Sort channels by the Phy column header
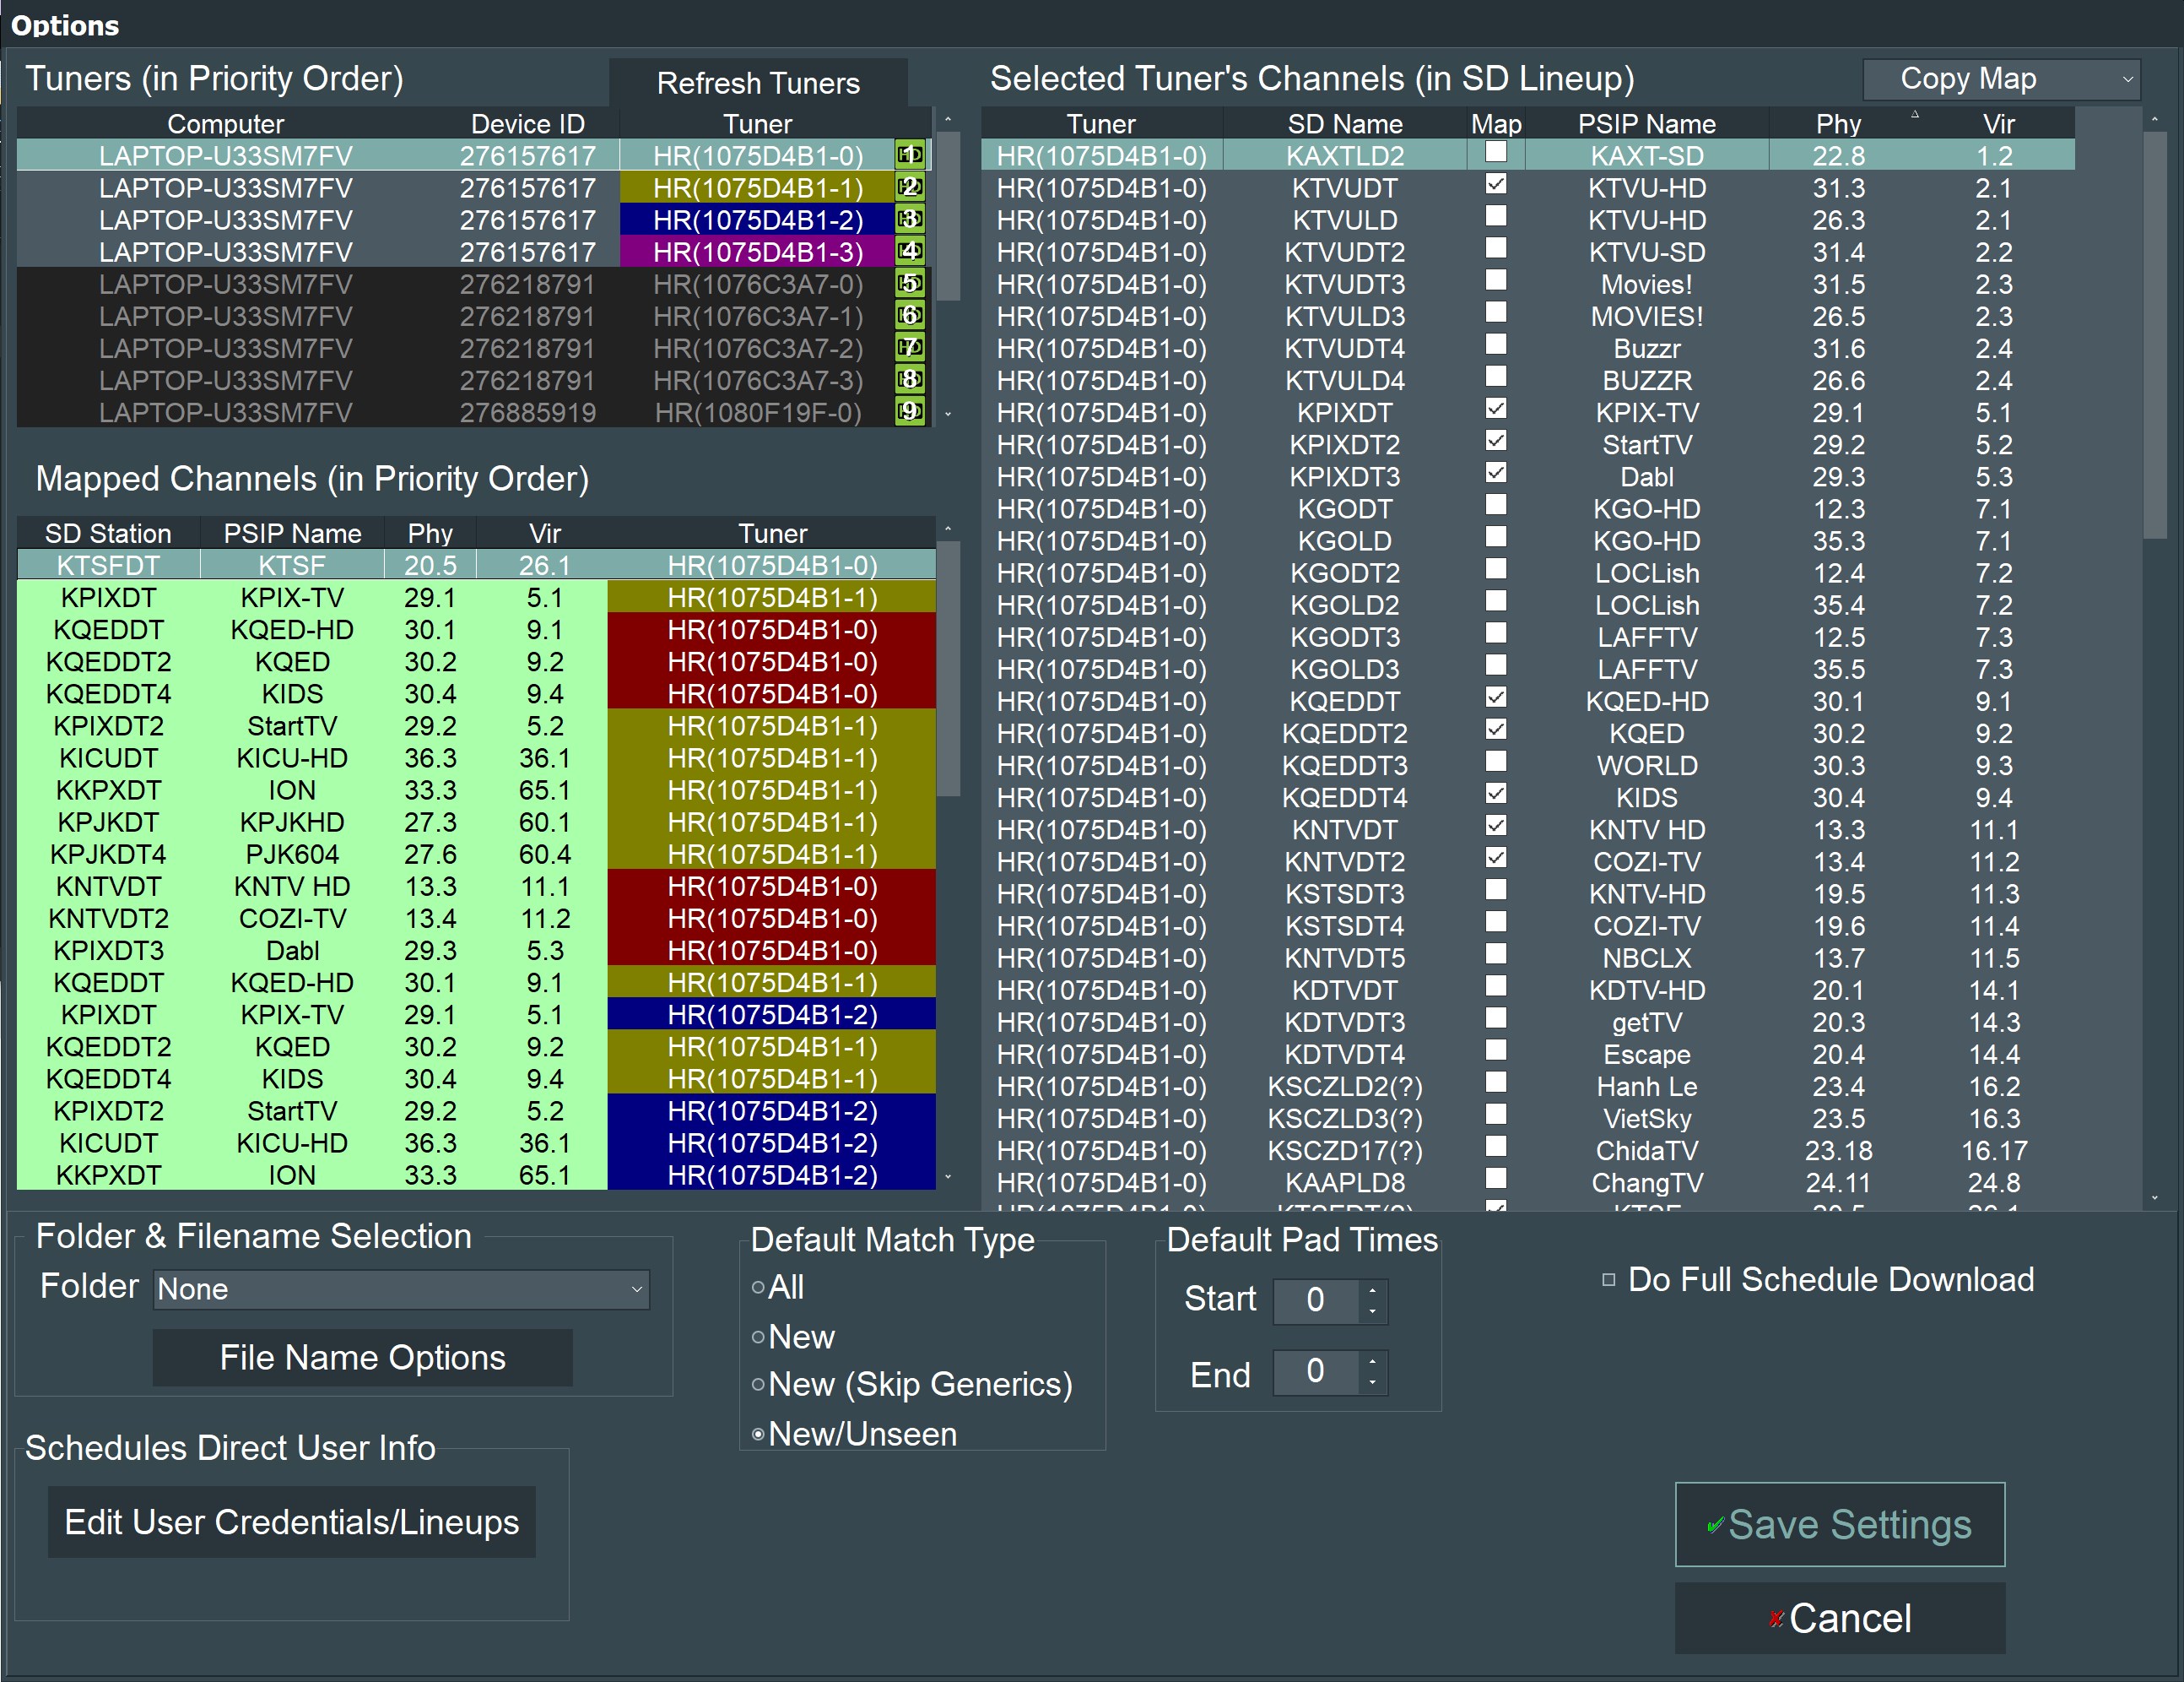This screenshot has height=1682, width=2184. (x=1837, y=124)
